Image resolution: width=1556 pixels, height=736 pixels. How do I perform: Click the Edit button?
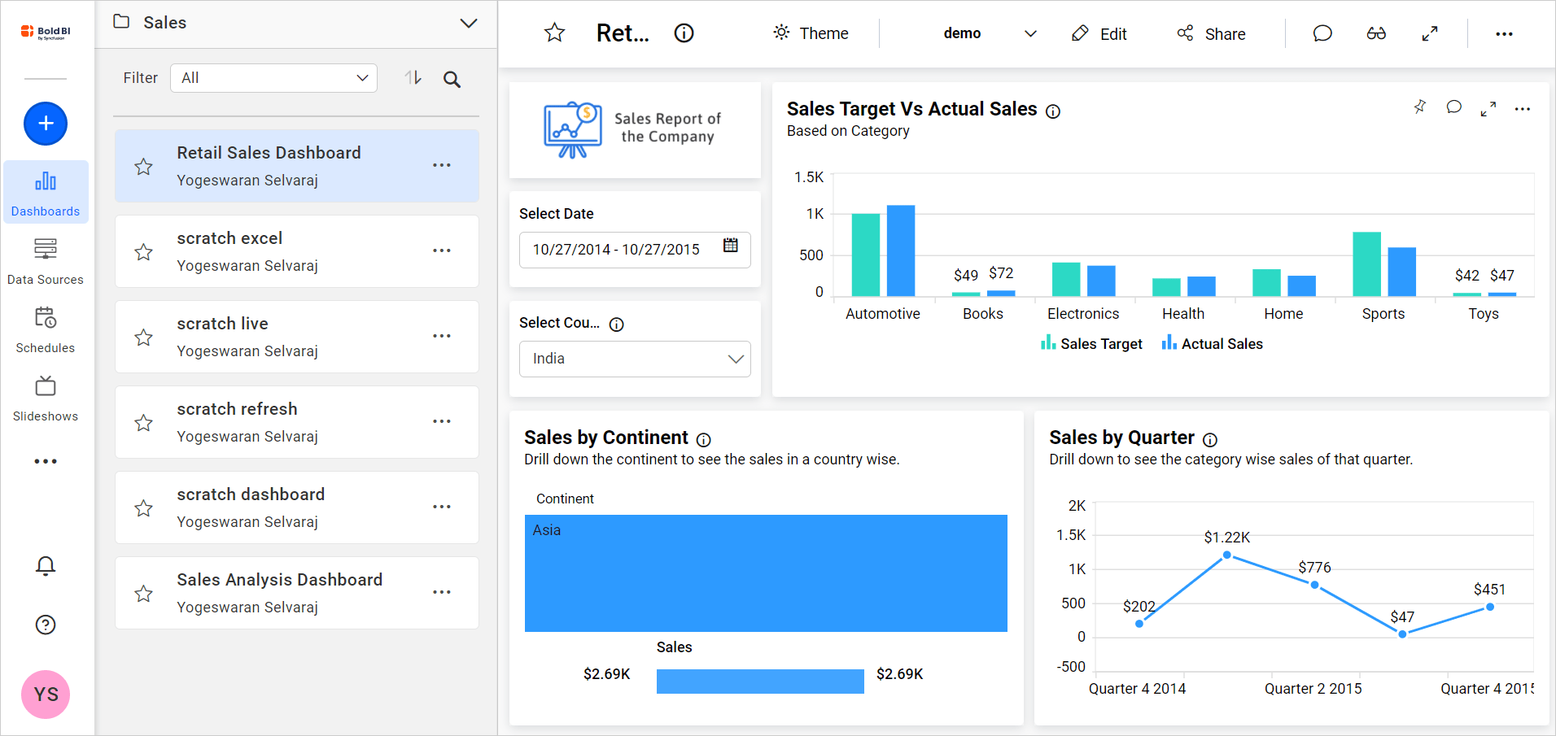click(x=1099, y=33)
